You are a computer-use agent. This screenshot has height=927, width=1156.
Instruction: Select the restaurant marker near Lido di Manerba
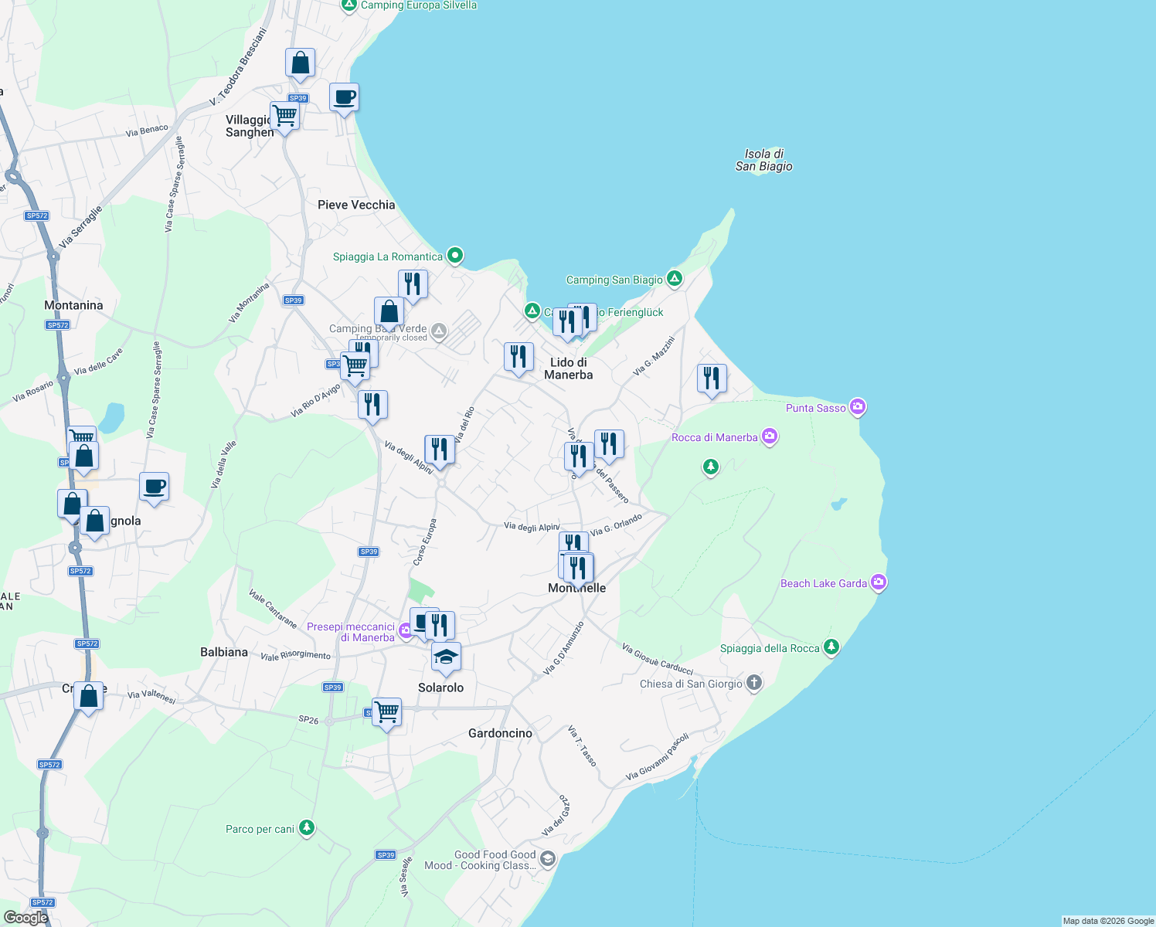point(518,356)
